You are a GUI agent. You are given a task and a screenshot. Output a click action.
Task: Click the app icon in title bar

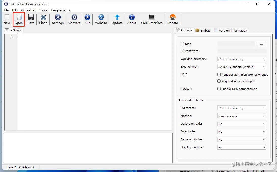(x=6, y=4)
